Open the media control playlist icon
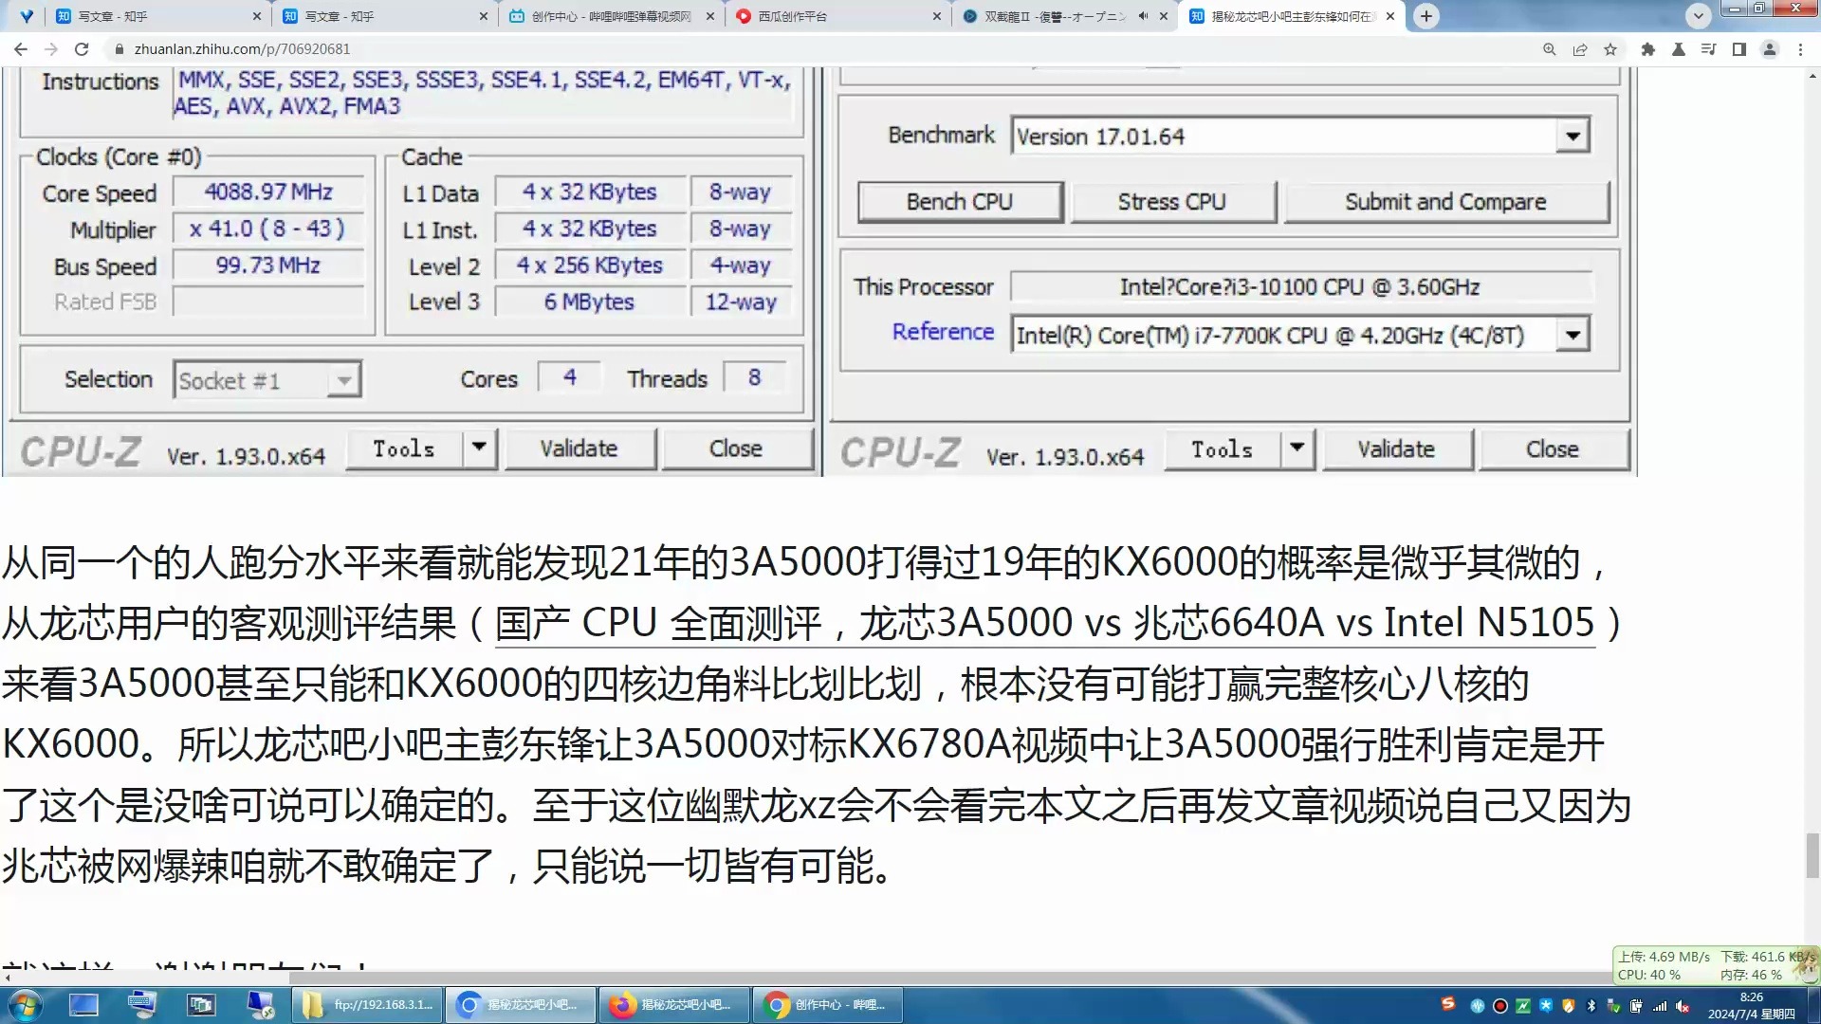Viewport: 1821px width, 1024px height. (1708, 49)
